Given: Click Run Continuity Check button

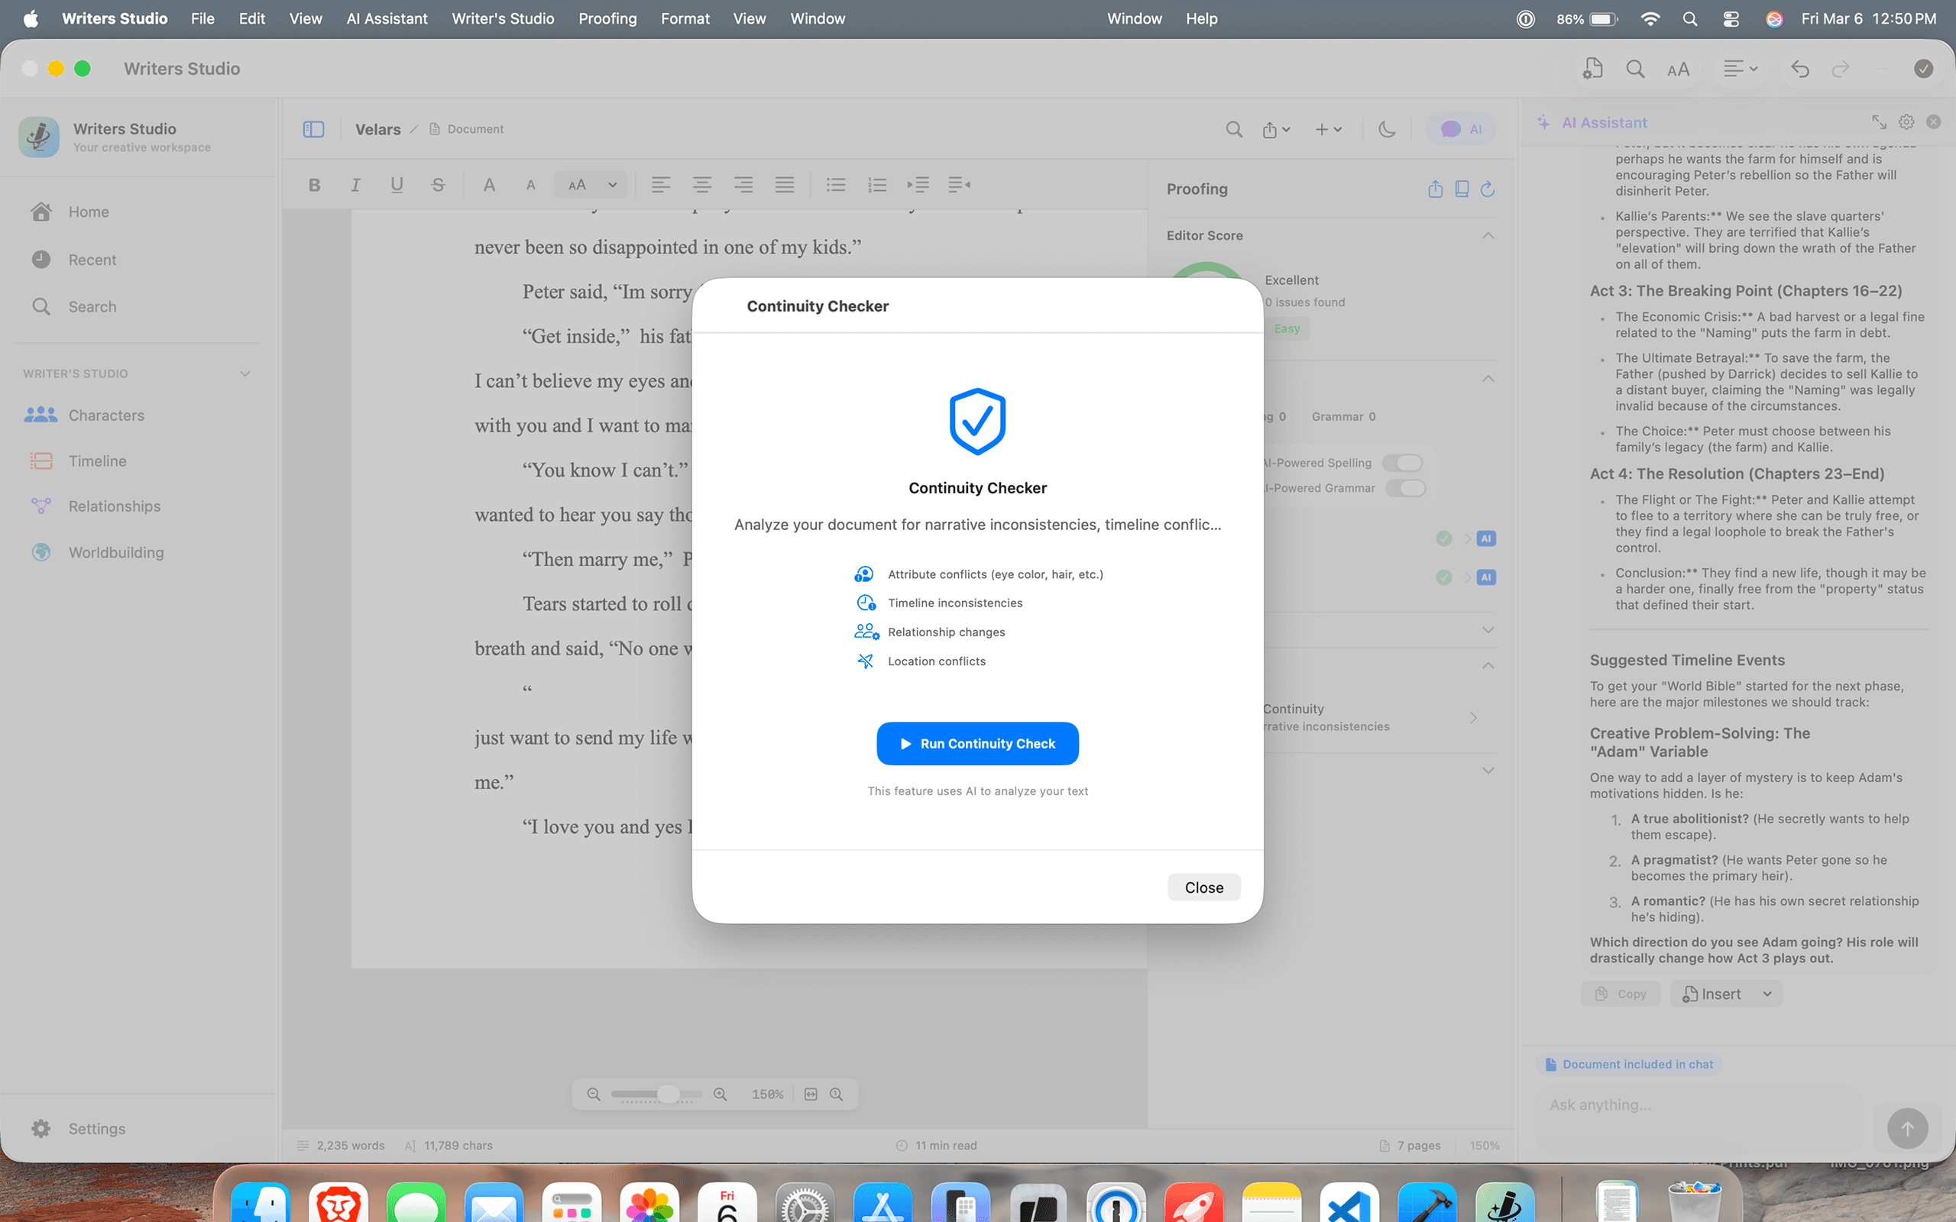Looking at the screenshot, I should [977, 744].
